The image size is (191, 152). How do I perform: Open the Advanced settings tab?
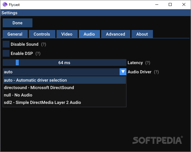(x=116, y=34)
